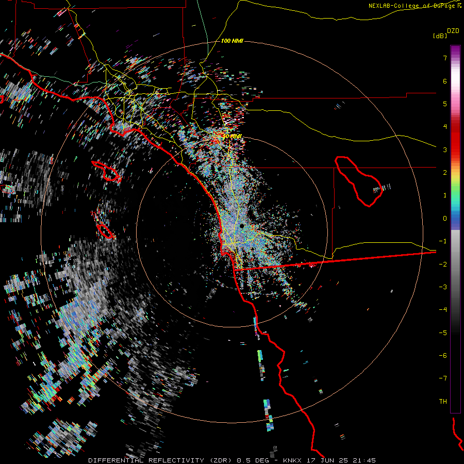Click the -7 value on the color scale
The width and height of the screenshot is (464, 464).
pos(443,378)
